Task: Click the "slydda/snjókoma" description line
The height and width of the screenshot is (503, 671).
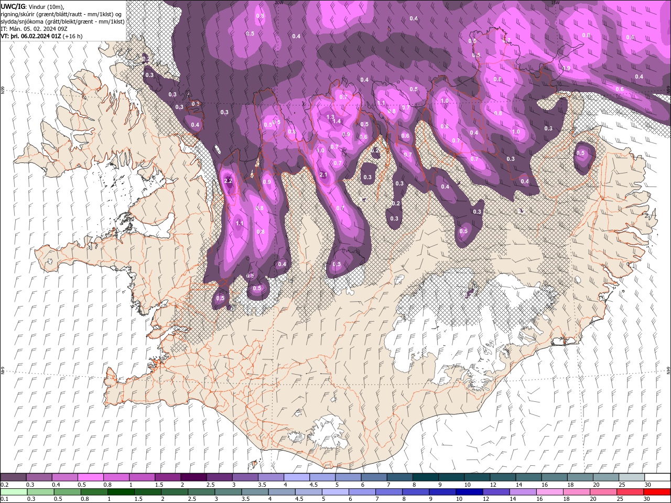Action: coord(62,21)
